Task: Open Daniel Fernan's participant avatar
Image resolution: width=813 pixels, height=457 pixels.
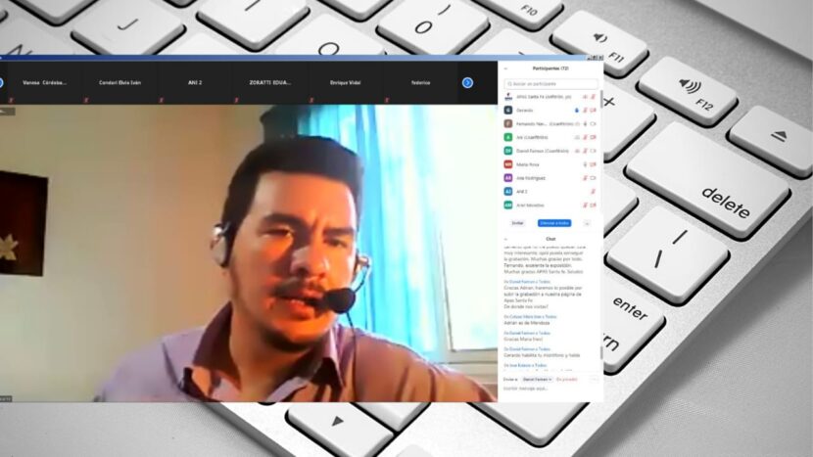Action: click(x=507, y=151)
